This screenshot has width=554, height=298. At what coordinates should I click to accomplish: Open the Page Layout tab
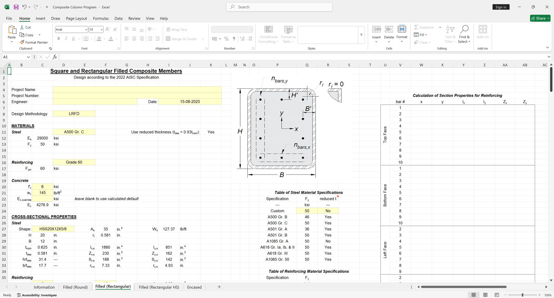point(76,18)
